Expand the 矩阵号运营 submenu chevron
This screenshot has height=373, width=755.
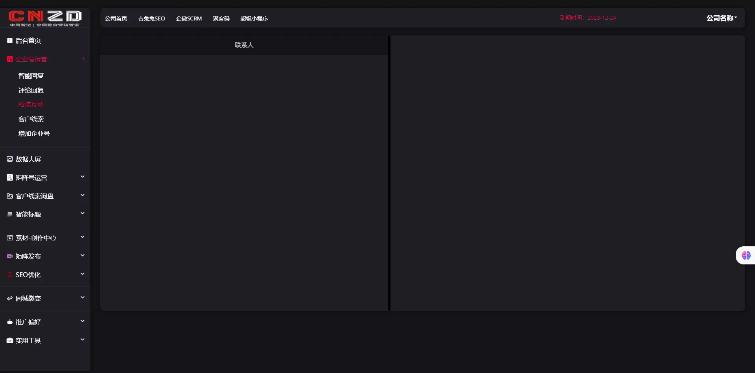pyautogui.click(x=83, y=177)
